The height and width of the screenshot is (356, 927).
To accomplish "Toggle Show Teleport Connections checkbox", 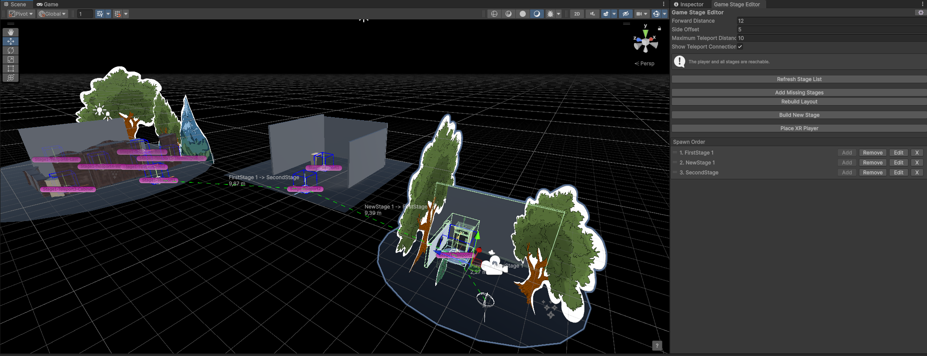I will pos(740,47).
